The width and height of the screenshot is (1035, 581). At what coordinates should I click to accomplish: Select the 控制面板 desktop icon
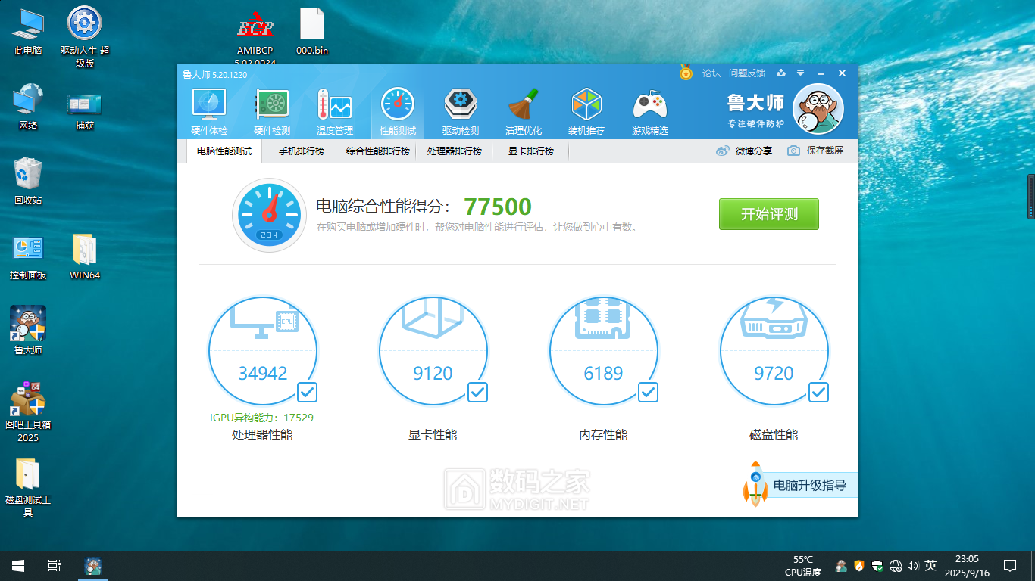(x=28, y=257)
